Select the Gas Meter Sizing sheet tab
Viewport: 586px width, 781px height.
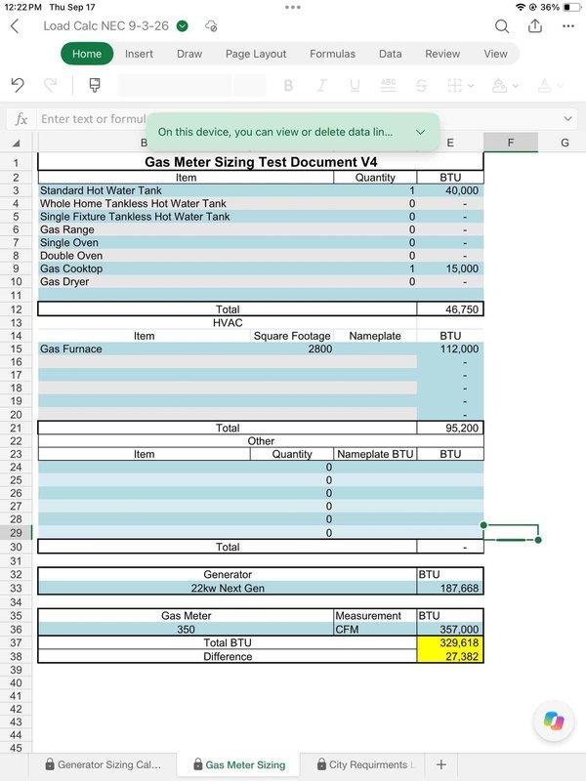(x=239, y=764)
